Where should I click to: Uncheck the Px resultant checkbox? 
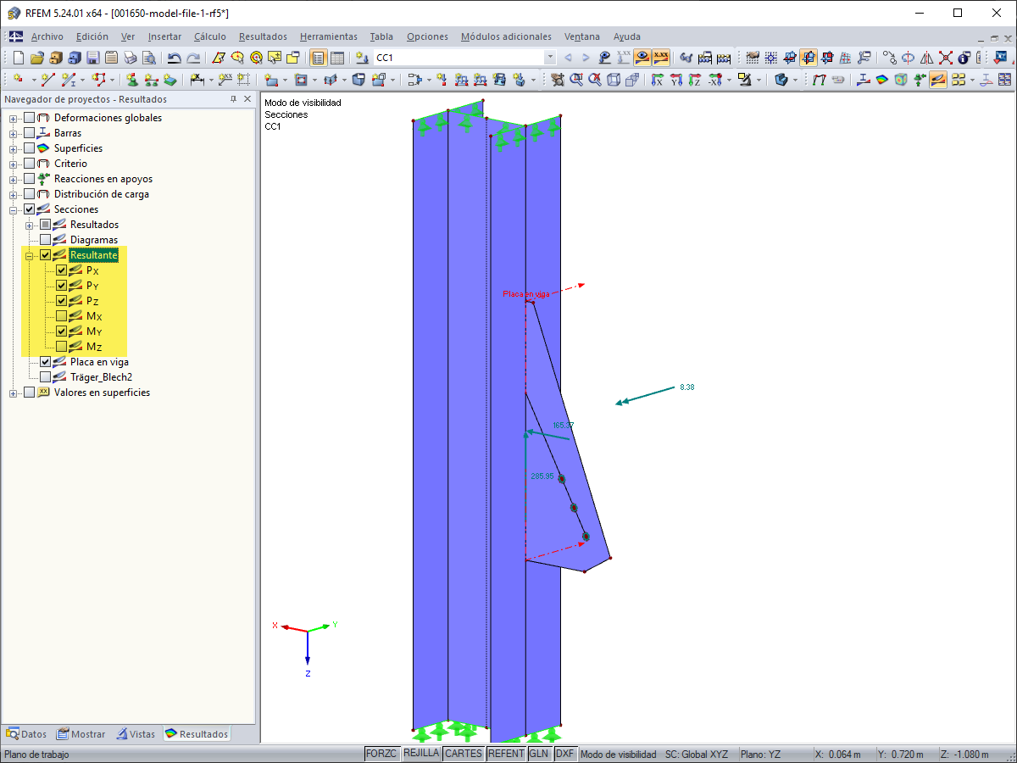[x=62, y=270]
